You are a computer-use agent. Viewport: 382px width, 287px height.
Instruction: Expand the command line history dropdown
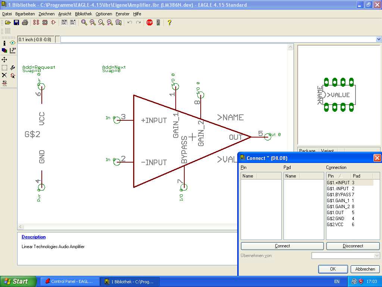point(378,39)
